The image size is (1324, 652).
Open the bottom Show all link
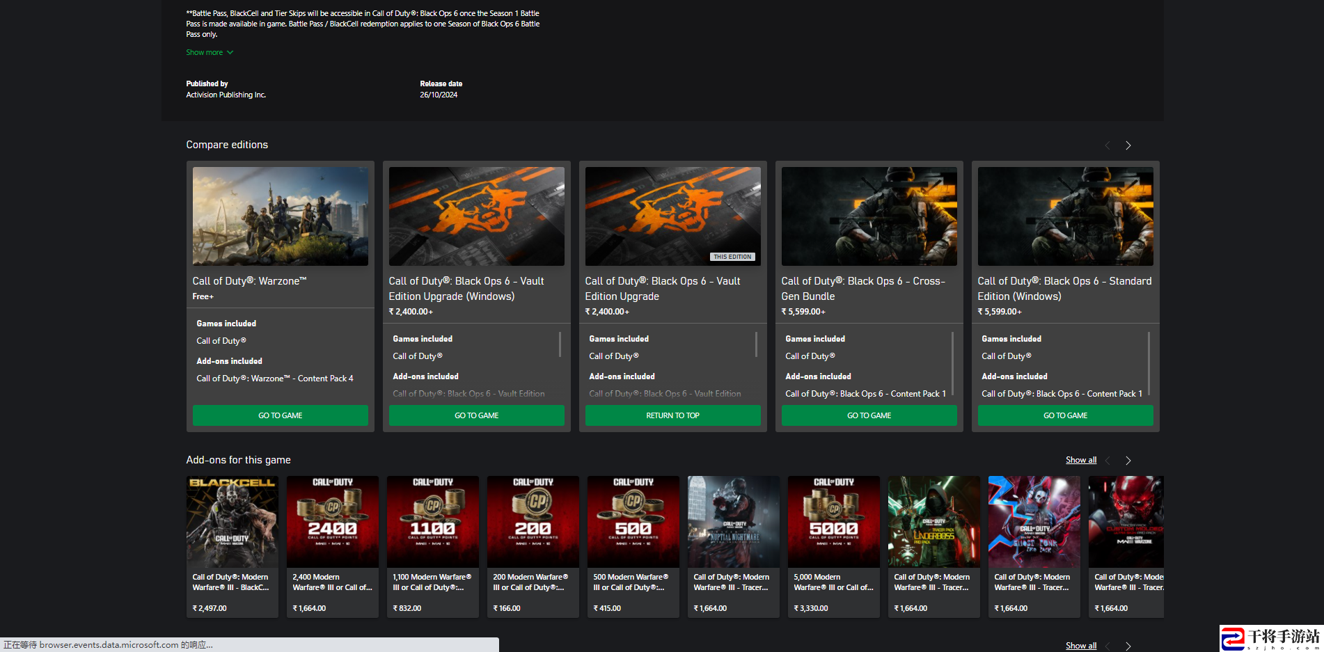click(x=1081, y=646)
